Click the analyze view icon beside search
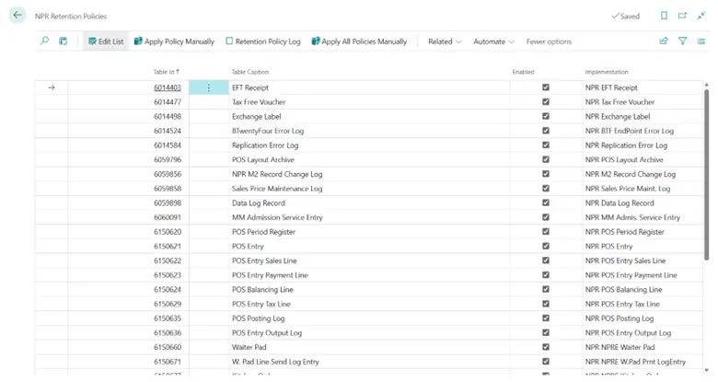Image resolution: width=718 pixels, height=382 pixels. [x=64, y=41]
